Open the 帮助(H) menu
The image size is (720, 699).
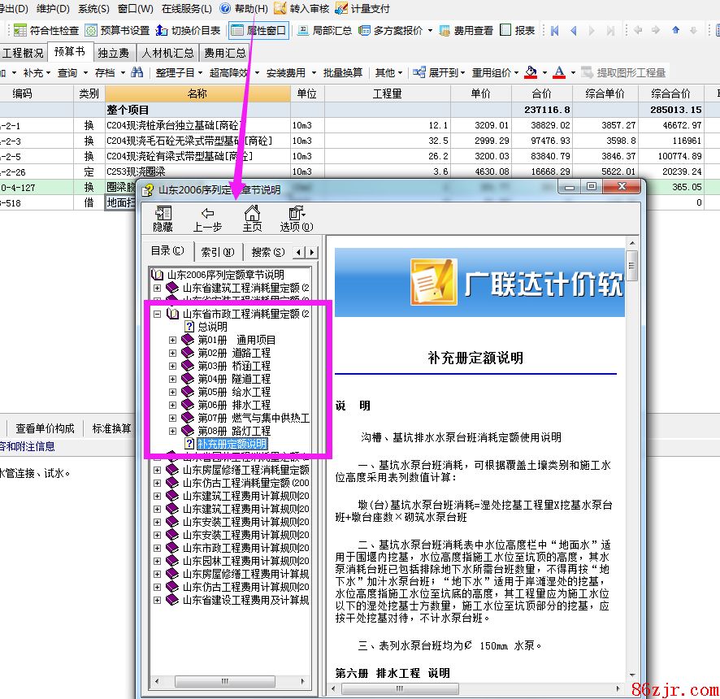(244, 9)
